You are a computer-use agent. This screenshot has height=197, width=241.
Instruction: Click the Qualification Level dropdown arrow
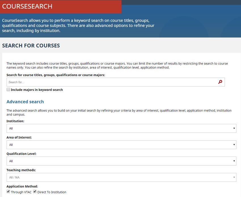click(234, 161)
